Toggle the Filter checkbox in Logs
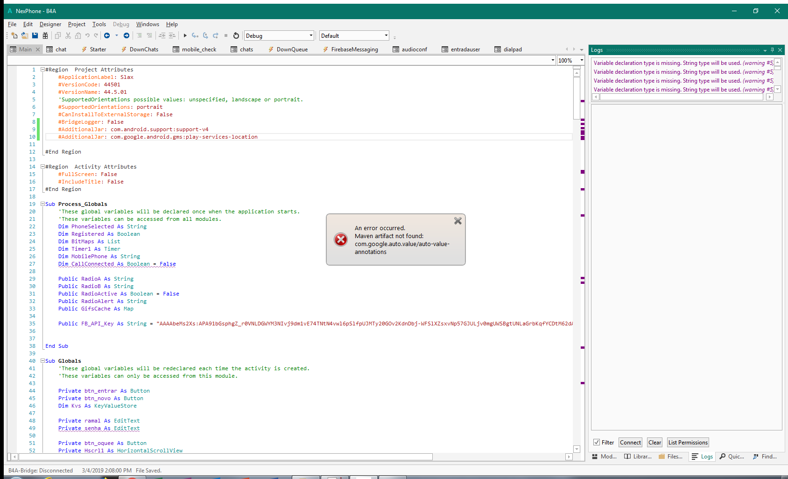This screenshot has height=479, width=788. click(597, 442)
